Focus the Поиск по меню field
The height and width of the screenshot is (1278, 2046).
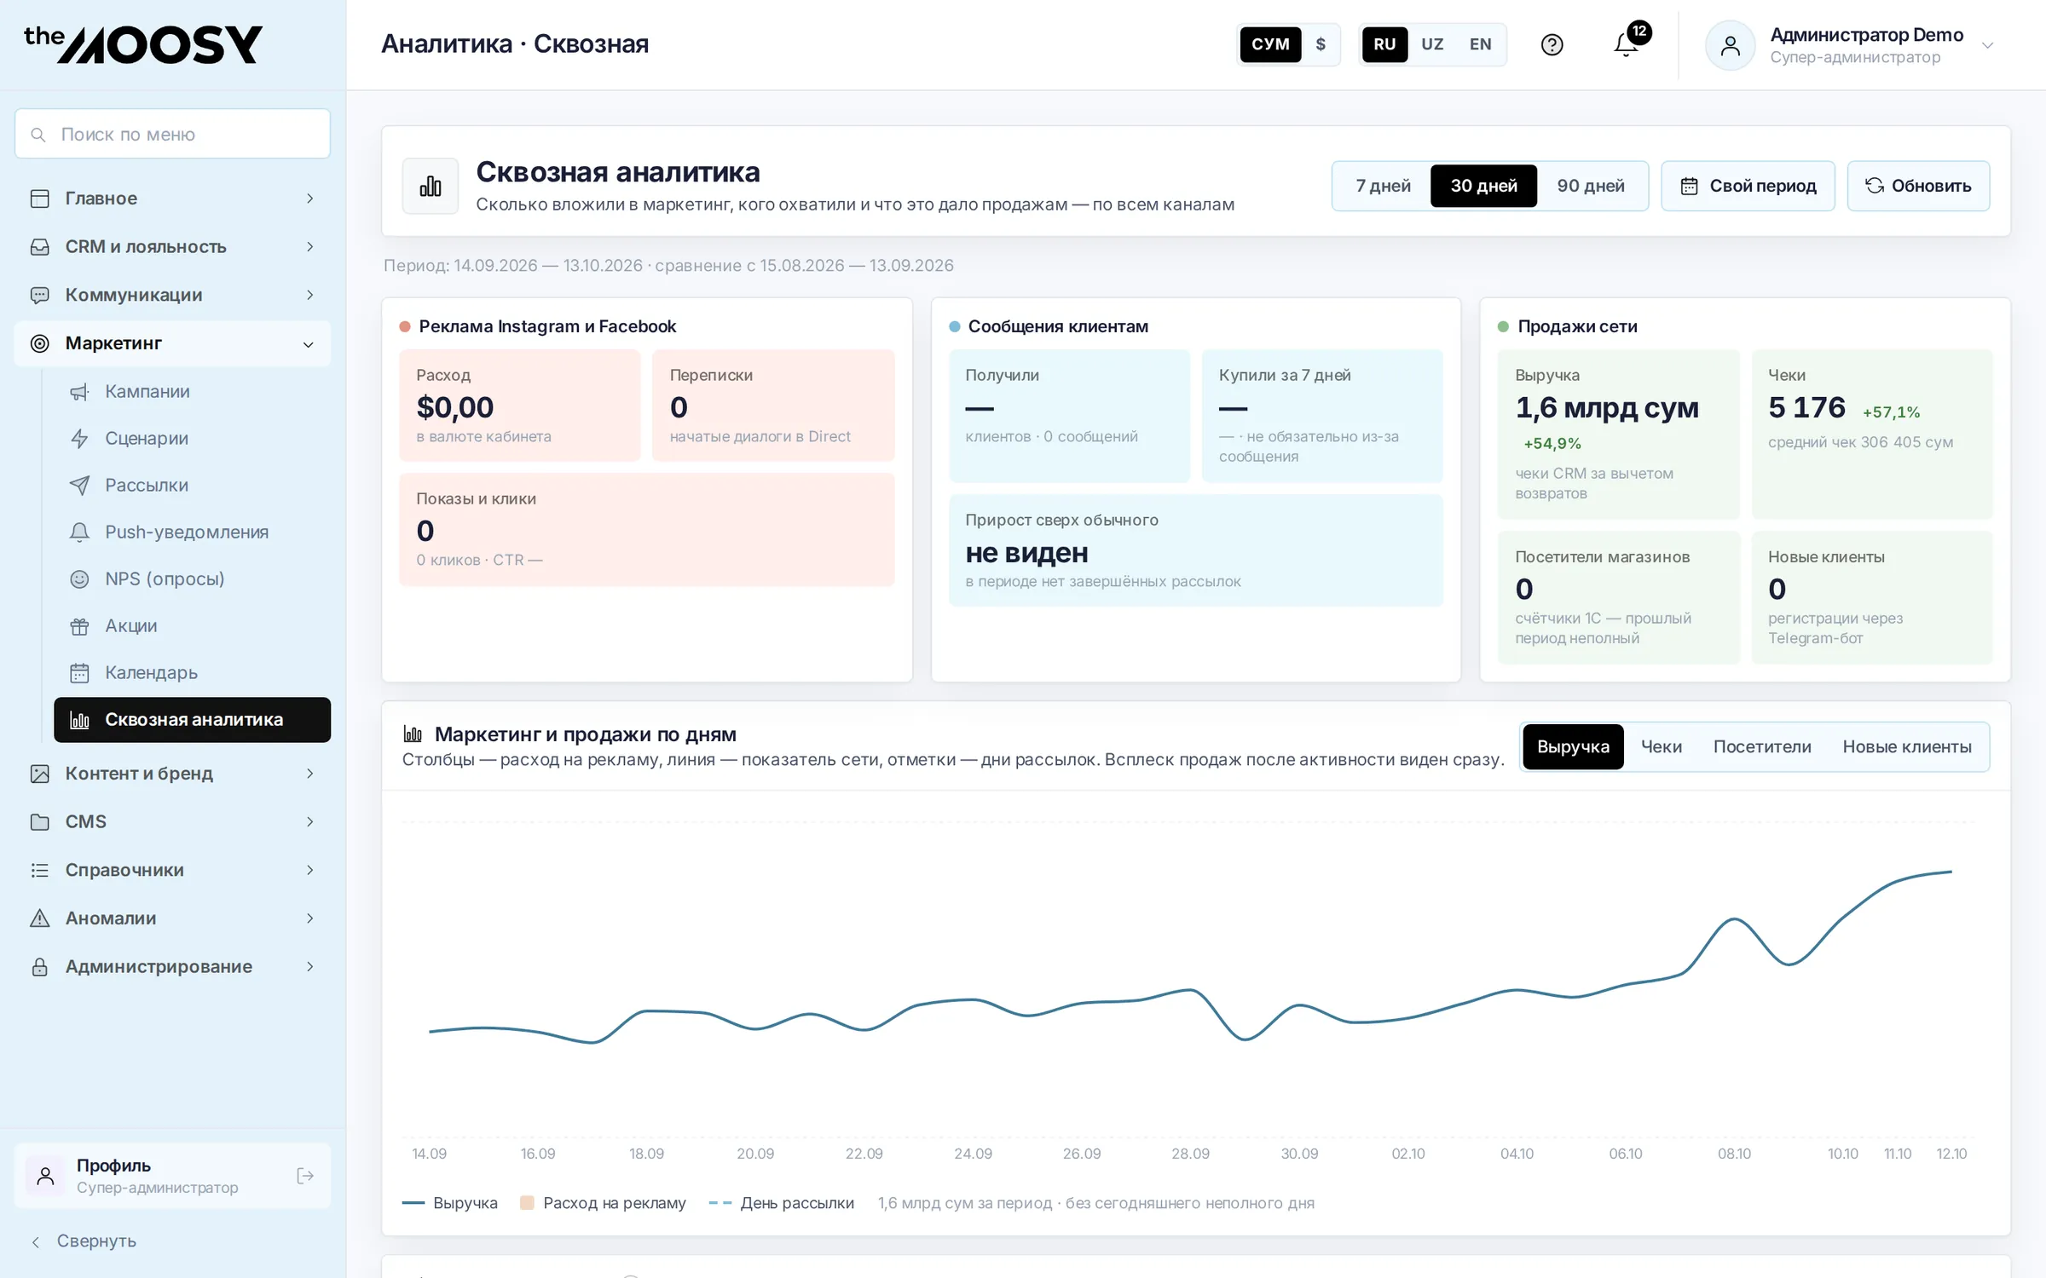coord(172,134)
